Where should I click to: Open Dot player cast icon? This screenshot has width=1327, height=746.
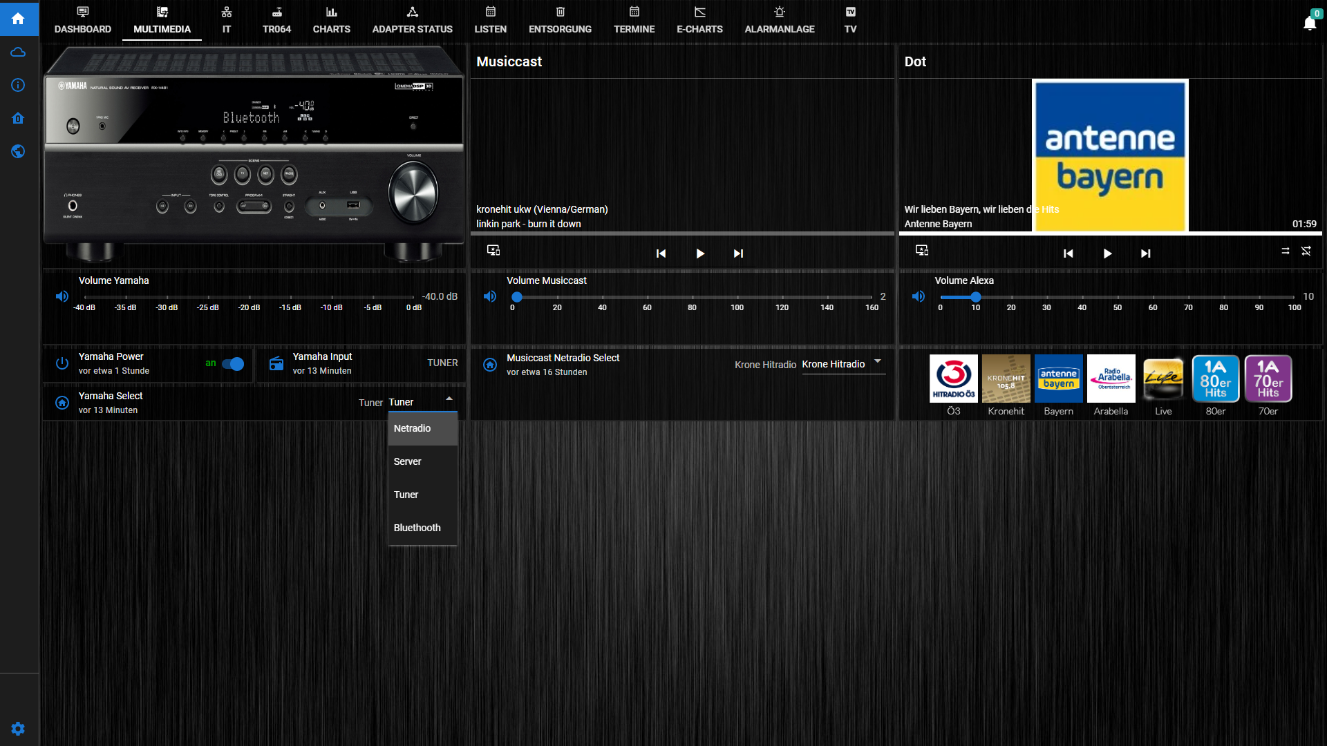point(922,250)
